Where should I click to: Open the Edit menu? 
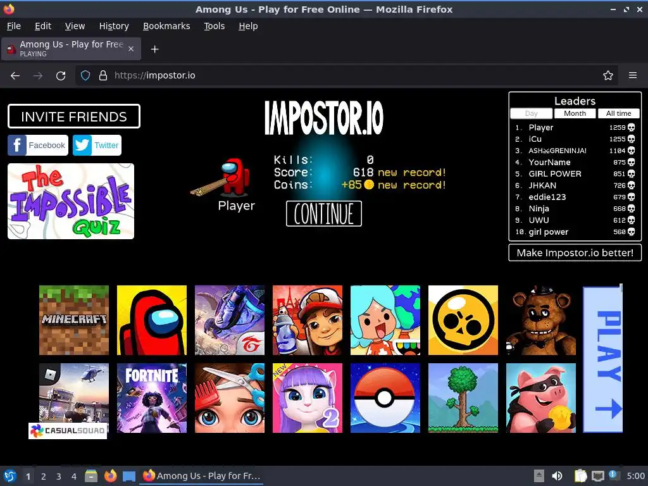pyautogui.click(x=43, y=26)
